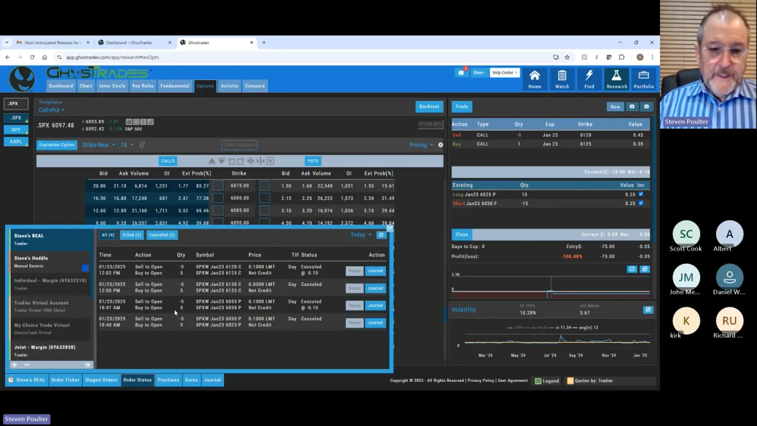Image resolution: width=757 pixels, height=426 pixels.
Task: Open the Today date range dropdown
Action: (x=361, y=235)
